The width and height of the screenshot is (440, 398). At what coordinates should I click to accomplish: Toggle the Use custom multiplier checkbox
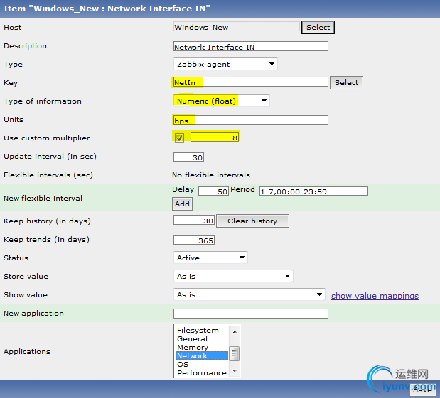coord(179,138)
